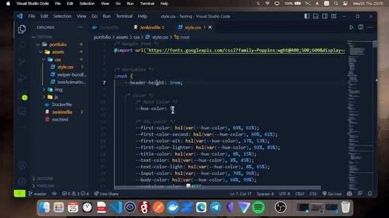Click the #FFF color swatch in code
Screen dimensions: 389x218
188,186
